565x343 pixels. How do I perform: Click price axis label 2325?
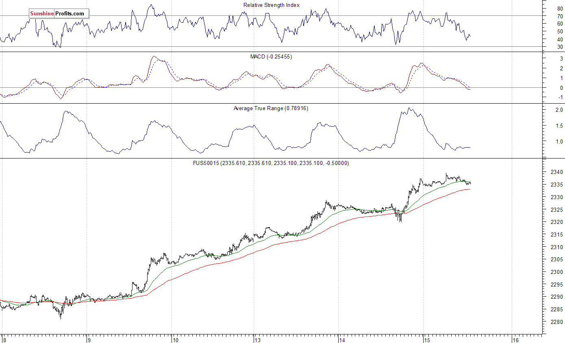[x=557, y=210]
